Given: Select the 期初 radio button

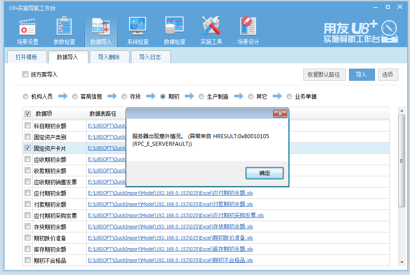Looking at the screenshot, I should (163, 97).
